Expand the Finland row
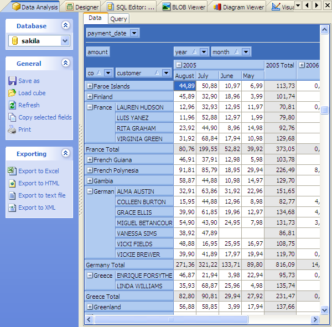332x327 pixels. [x=90, y=97]
